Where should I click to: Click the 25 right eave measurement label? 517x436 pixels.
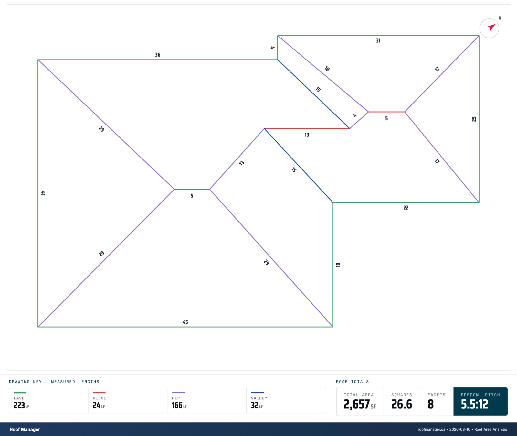474,119
